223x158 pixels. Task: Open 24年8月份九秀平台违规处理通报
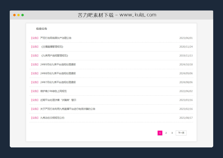click(x=58, y=73)
